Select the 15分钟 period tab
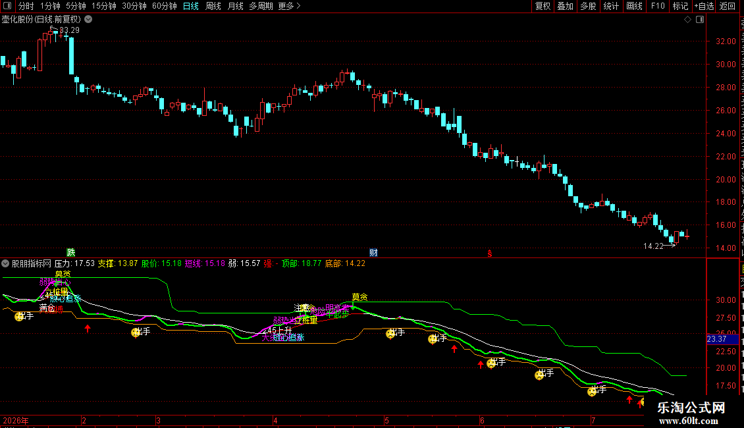The image size is (744, 428). pos(104,6)
